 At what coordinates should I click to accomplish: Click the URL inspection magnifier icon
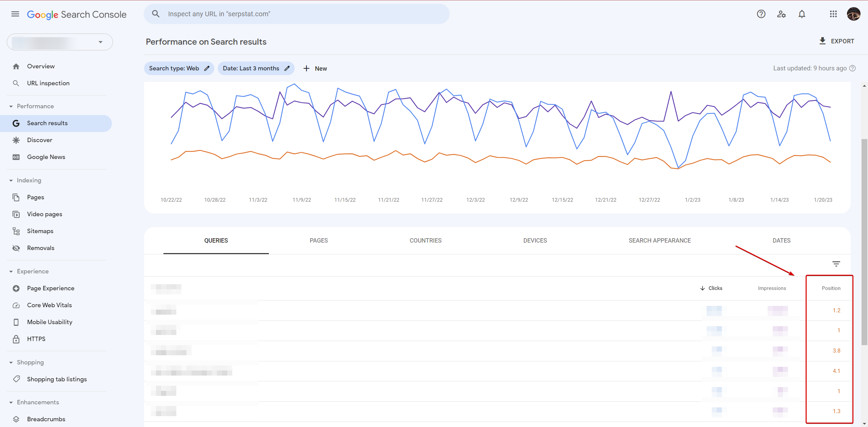[x=16, y=83]
